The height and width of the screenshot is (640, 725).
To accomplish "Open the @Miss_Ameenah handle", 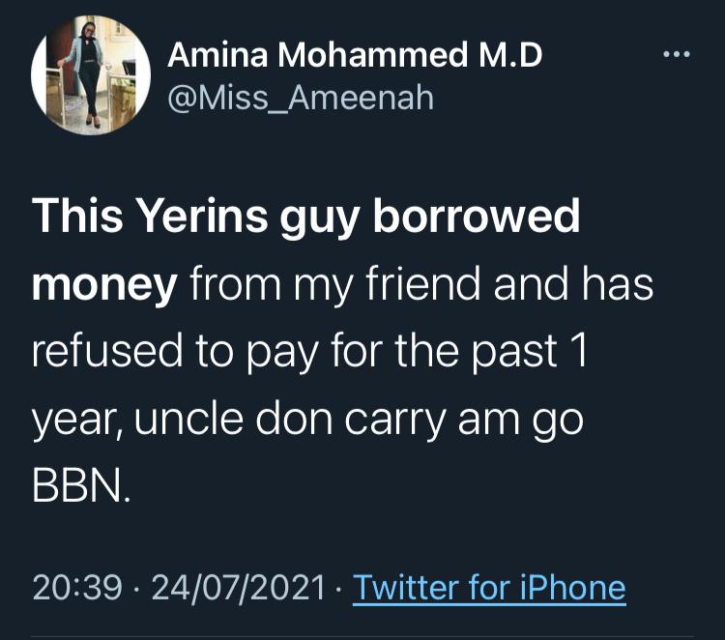I will 301,97.
